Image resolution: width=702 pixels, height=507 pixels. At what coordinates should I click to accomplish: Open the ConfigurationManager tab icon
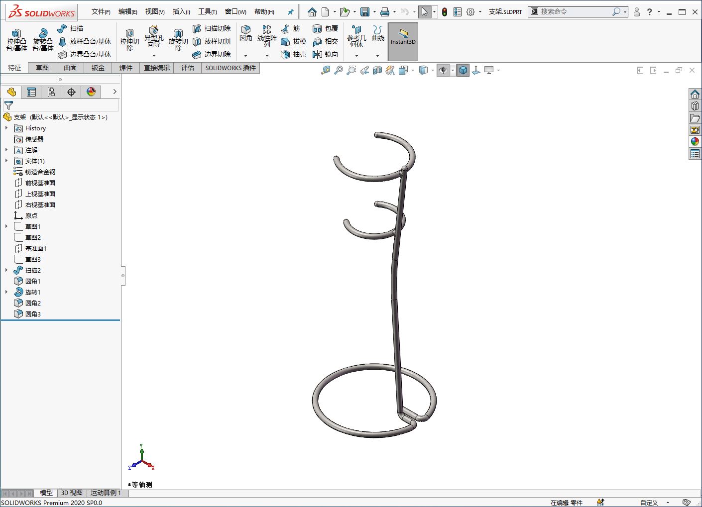point(51,92)
